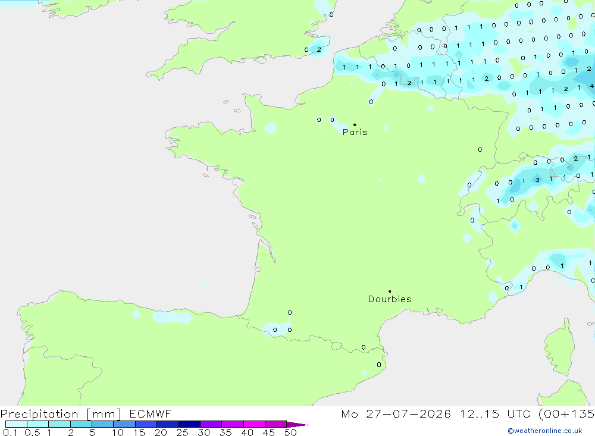Viewport: 595px width, 436px height.
Task: Click the 12..15 UTC time range
Action: click(x=495, y=413)
